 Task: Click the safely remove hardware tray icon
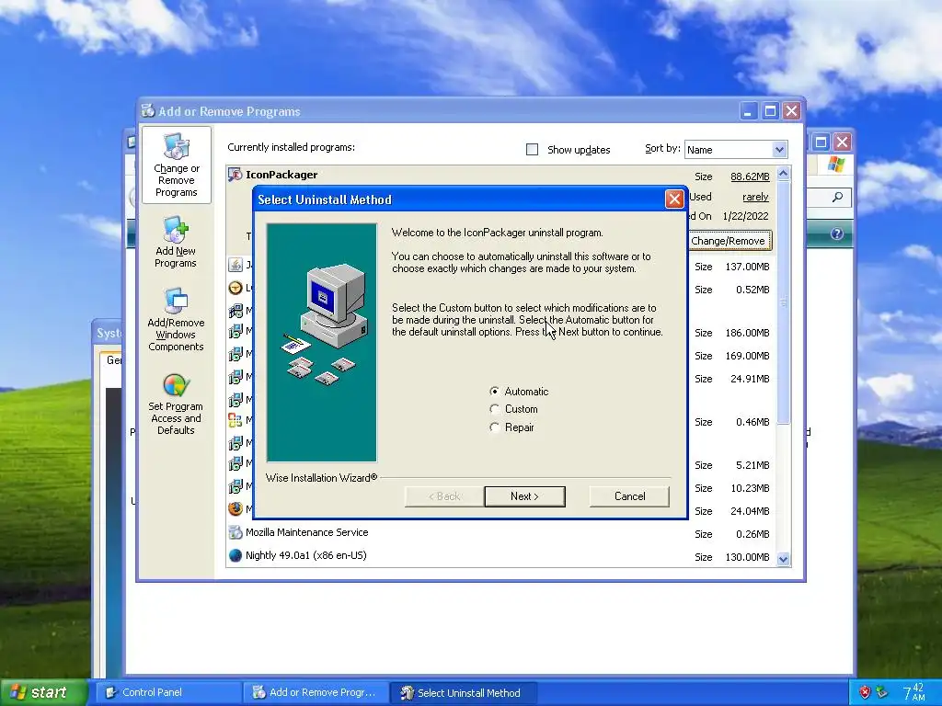coord(881,691)
